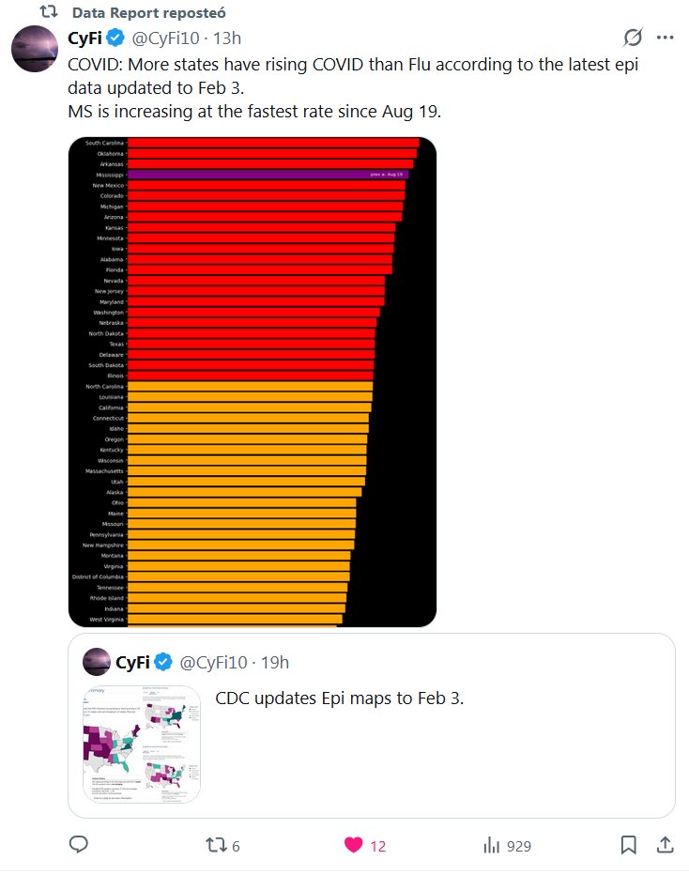689x875 pixels.
Task: Click the purple Mississippi bar in chart
Action: pos(268,175)
